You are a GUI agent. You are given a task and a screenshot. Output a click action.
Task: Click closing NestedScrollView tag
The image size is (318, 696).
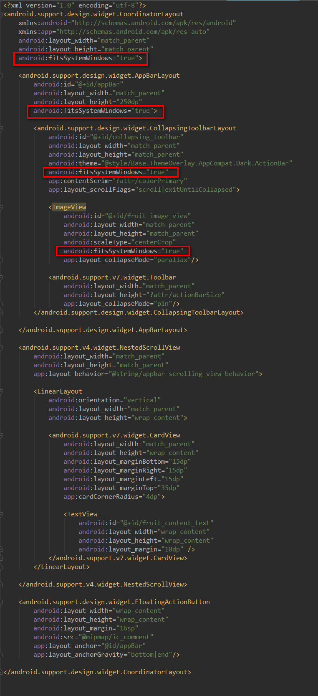click(103, 584)
